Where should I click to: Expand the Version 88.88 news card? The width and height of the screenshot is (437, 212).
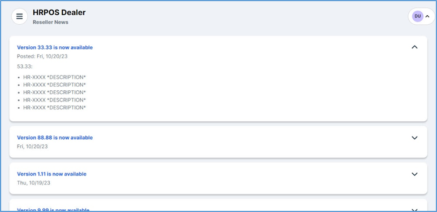pos(415,138)
